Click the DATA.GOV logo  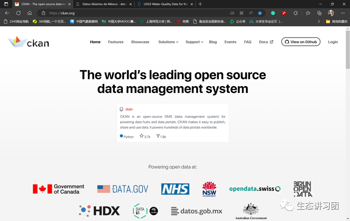(x=123, y=189)
